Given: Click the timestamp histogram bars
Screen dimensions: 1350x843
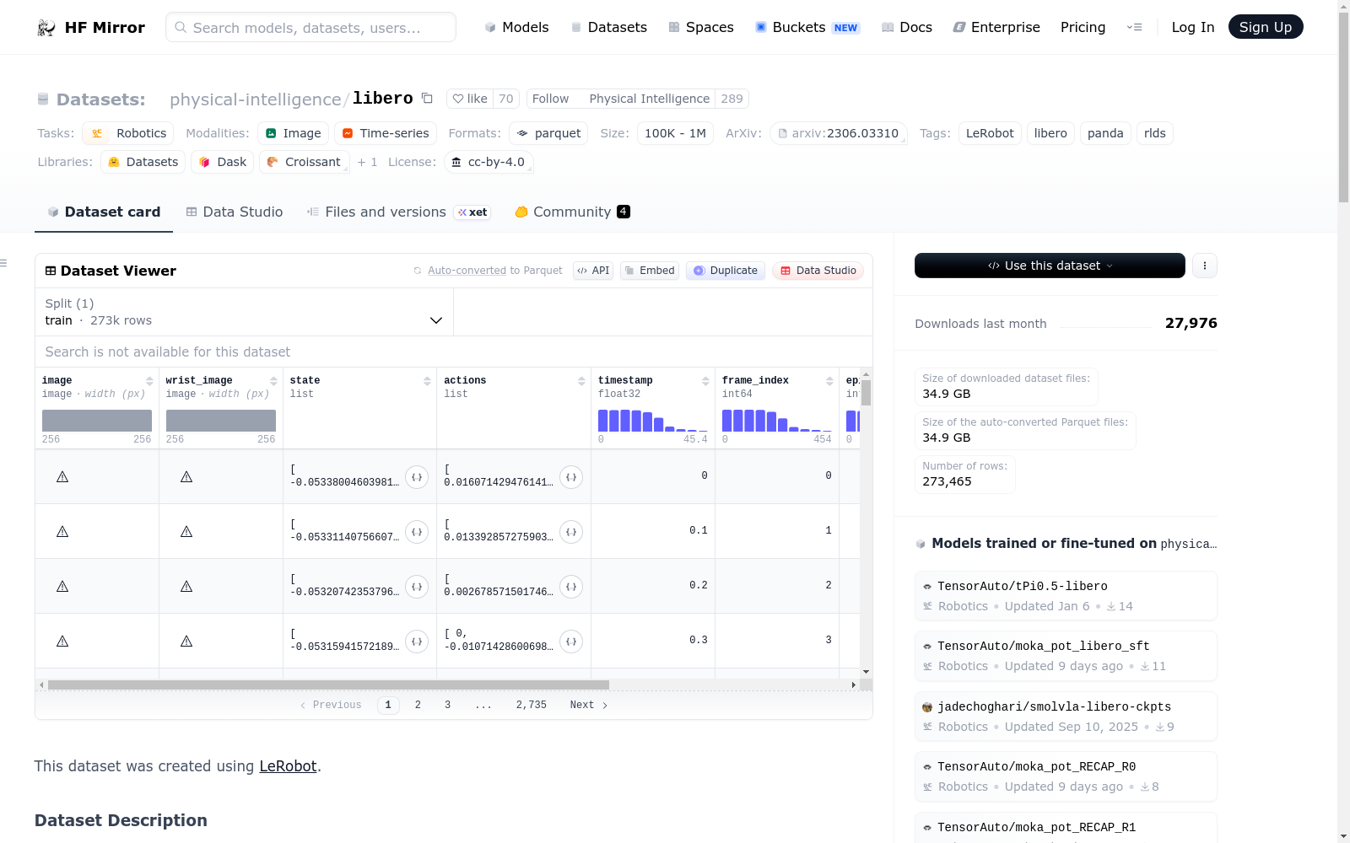Looking at the screenshot, I should 653,421.
